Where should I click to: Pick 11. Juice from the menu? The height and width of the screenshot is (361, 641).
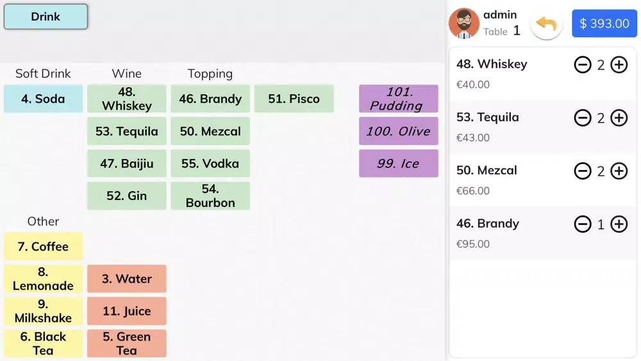[126, 311]
